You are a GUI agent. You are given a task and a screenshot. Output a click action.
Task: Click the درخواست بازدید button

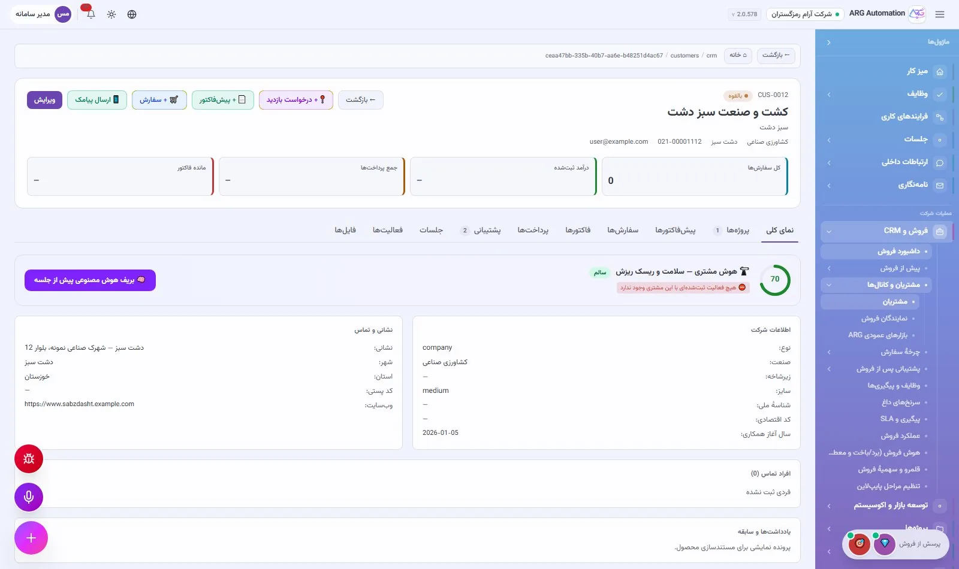point(296,100)
